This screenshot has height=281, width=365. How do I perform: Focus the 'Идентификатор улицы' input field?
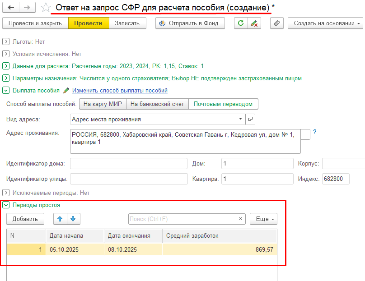coord(129,179)
